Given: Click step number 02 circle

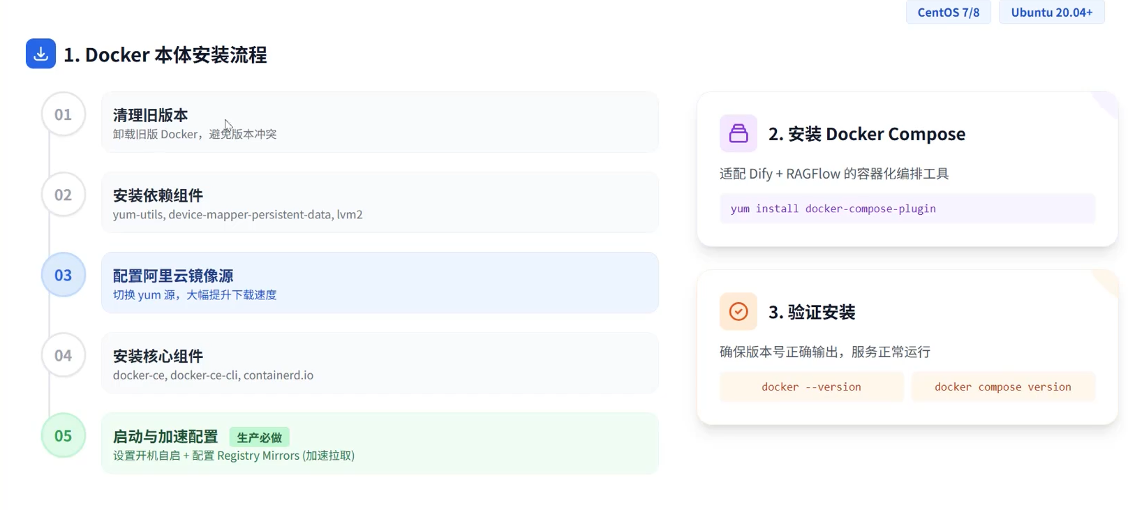Looking at the screenshot, I should tap(64, 195).
